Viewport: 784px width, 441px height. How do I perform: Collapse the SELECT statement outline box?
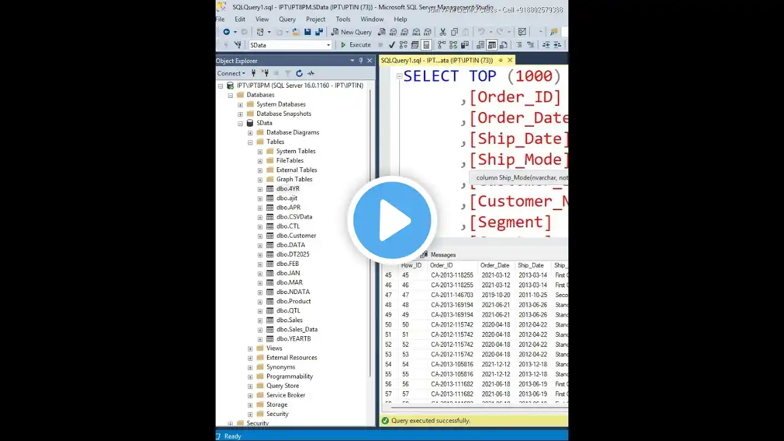click(x=399, y=76)
